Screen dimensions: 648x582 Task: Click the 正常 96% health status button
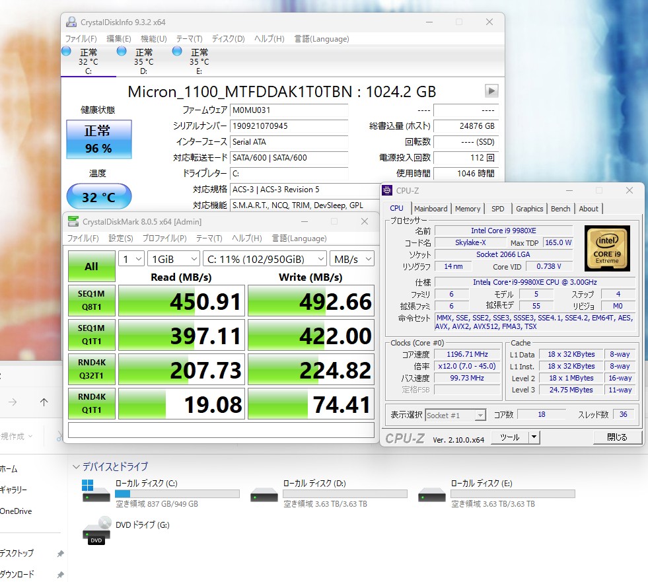[99, 139]
